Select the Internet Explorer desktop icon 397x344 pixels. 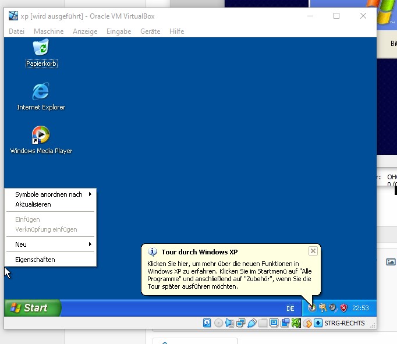[41, 97]
